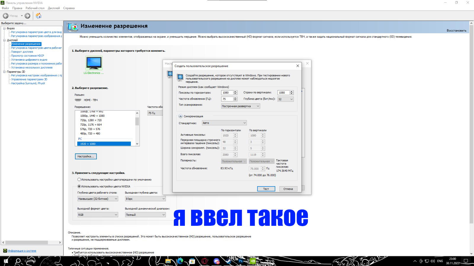474x266 pixels.
Task: Select default color settings radio button
Action: pyautogui.click(x=79, y=179)
